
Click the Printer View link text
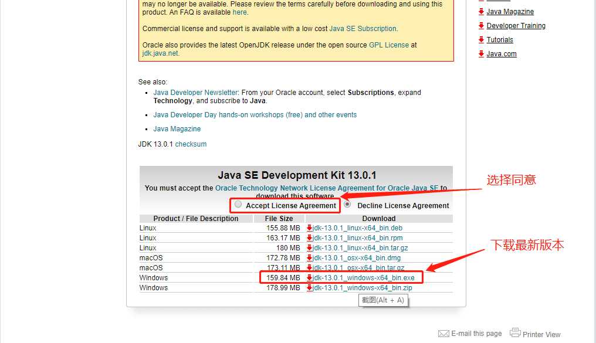(x=541, y=334)
